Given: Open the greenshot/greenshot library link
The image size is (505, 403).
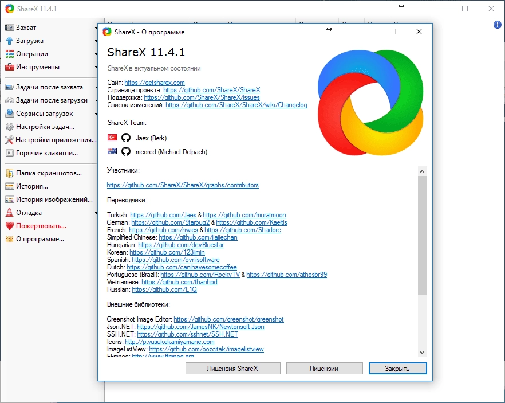Looking at the screenshot, I should 228,319.
